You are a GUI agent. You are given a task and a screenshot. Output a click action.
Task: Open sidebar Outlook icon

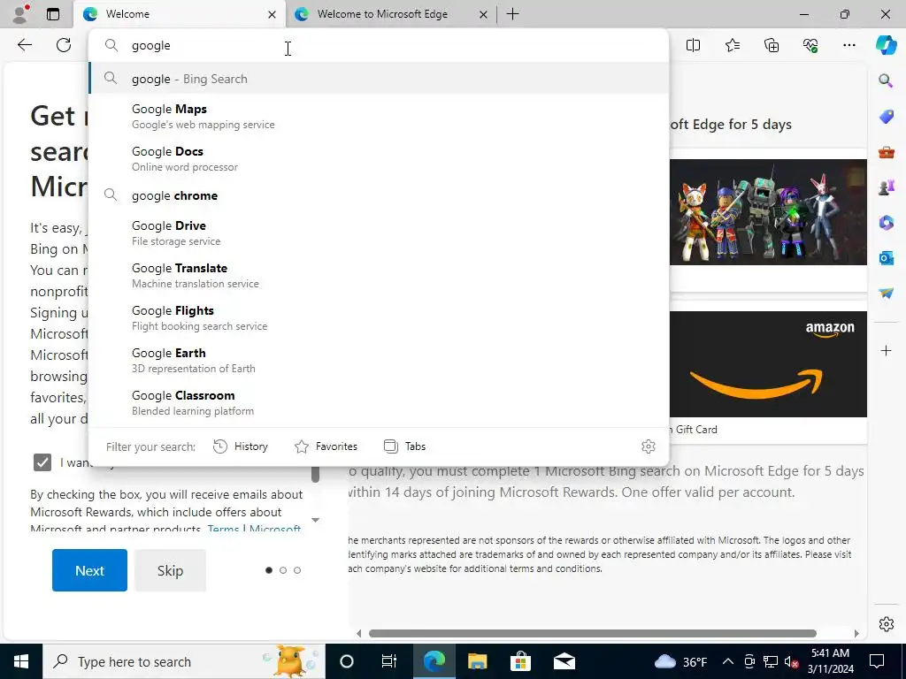(x=886, y=257)
